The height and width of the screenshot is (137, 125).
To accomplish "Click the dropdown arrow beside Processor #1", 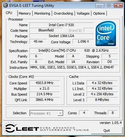I will (60, 113).
